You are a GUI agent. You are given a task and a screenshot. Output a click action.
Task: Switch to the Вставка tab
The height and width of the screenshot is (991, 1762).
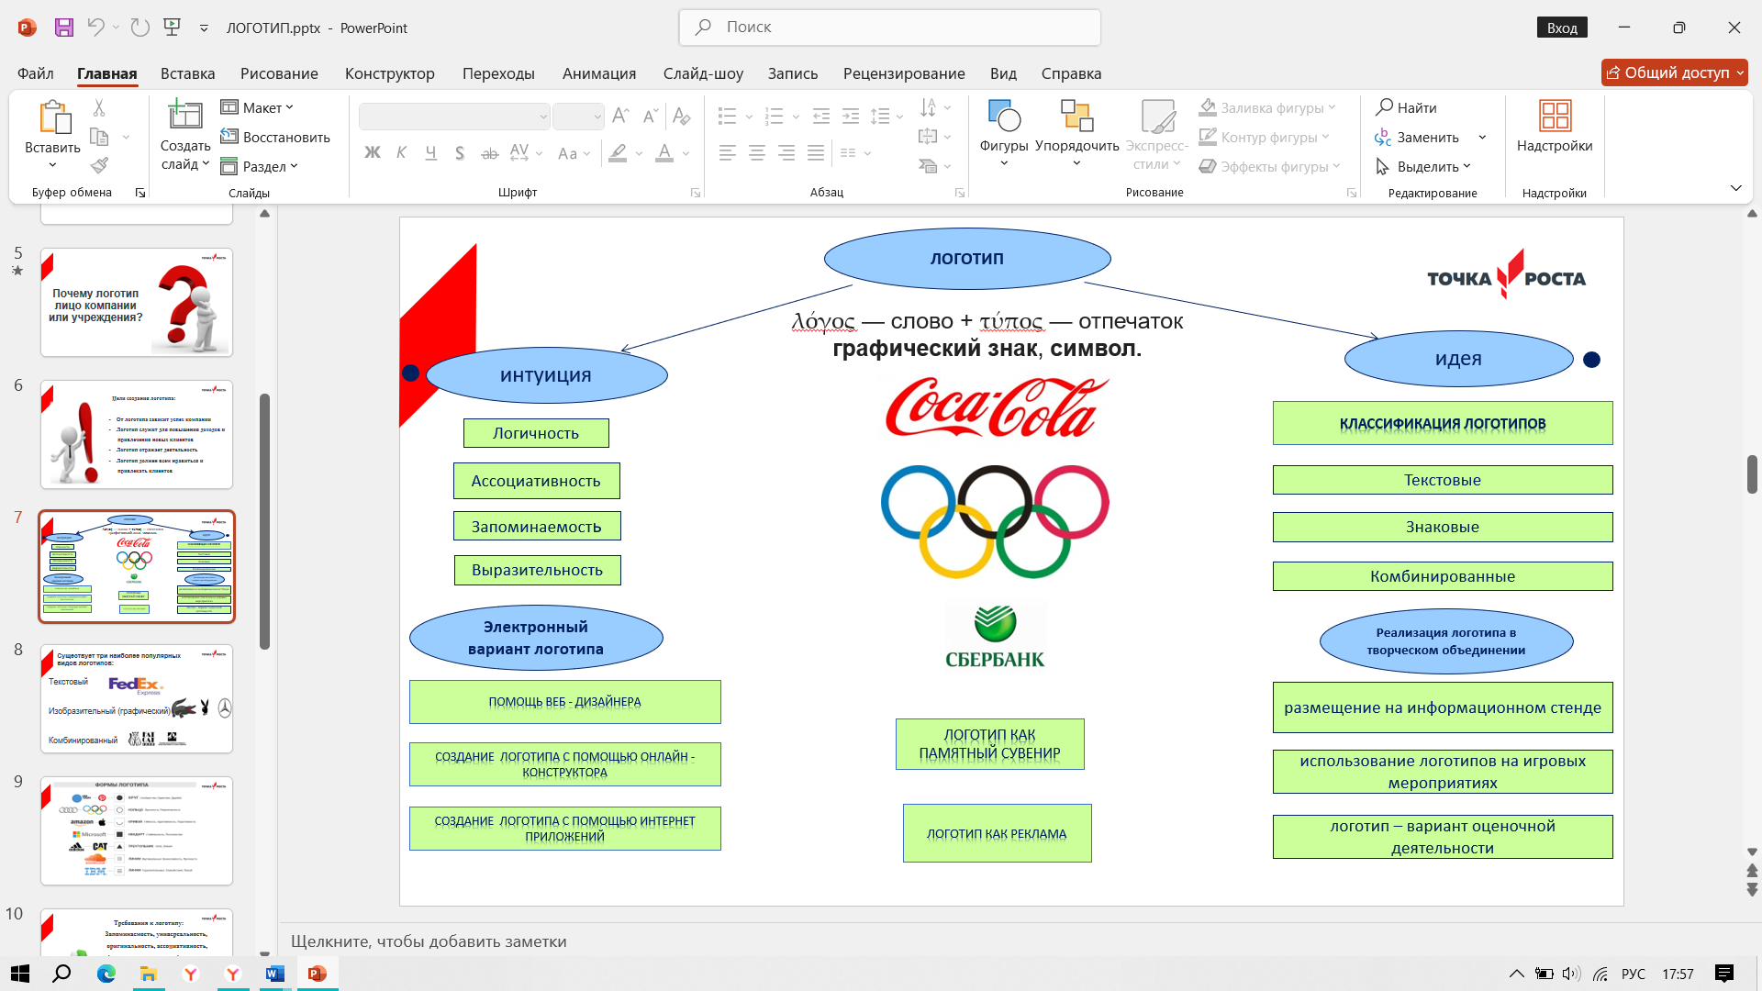187,73
